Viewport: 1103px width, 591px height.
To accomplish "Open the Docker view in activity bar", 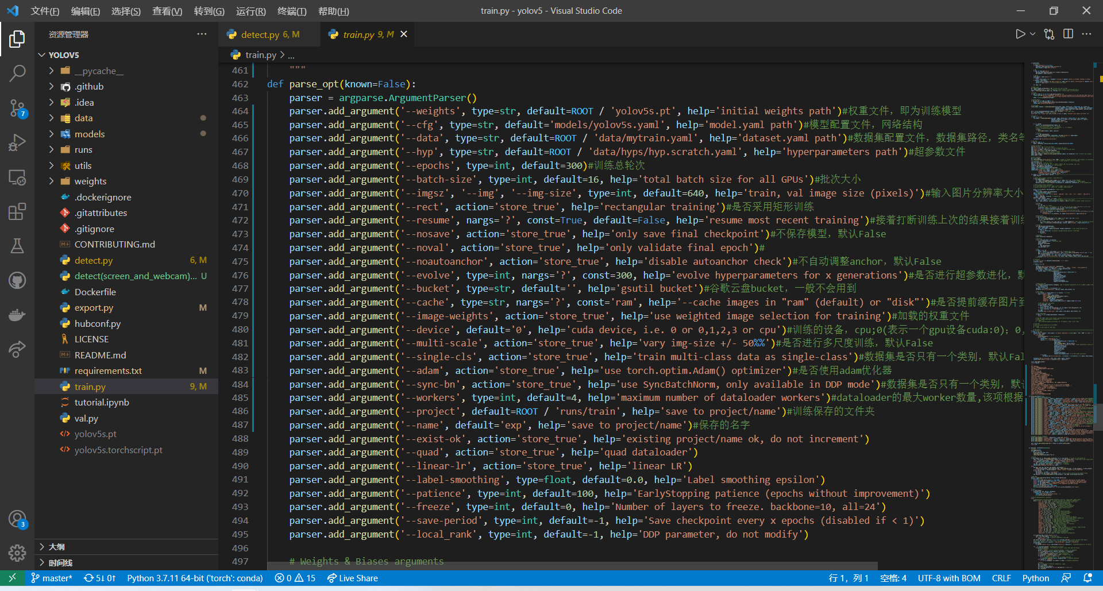I will 17,315.
